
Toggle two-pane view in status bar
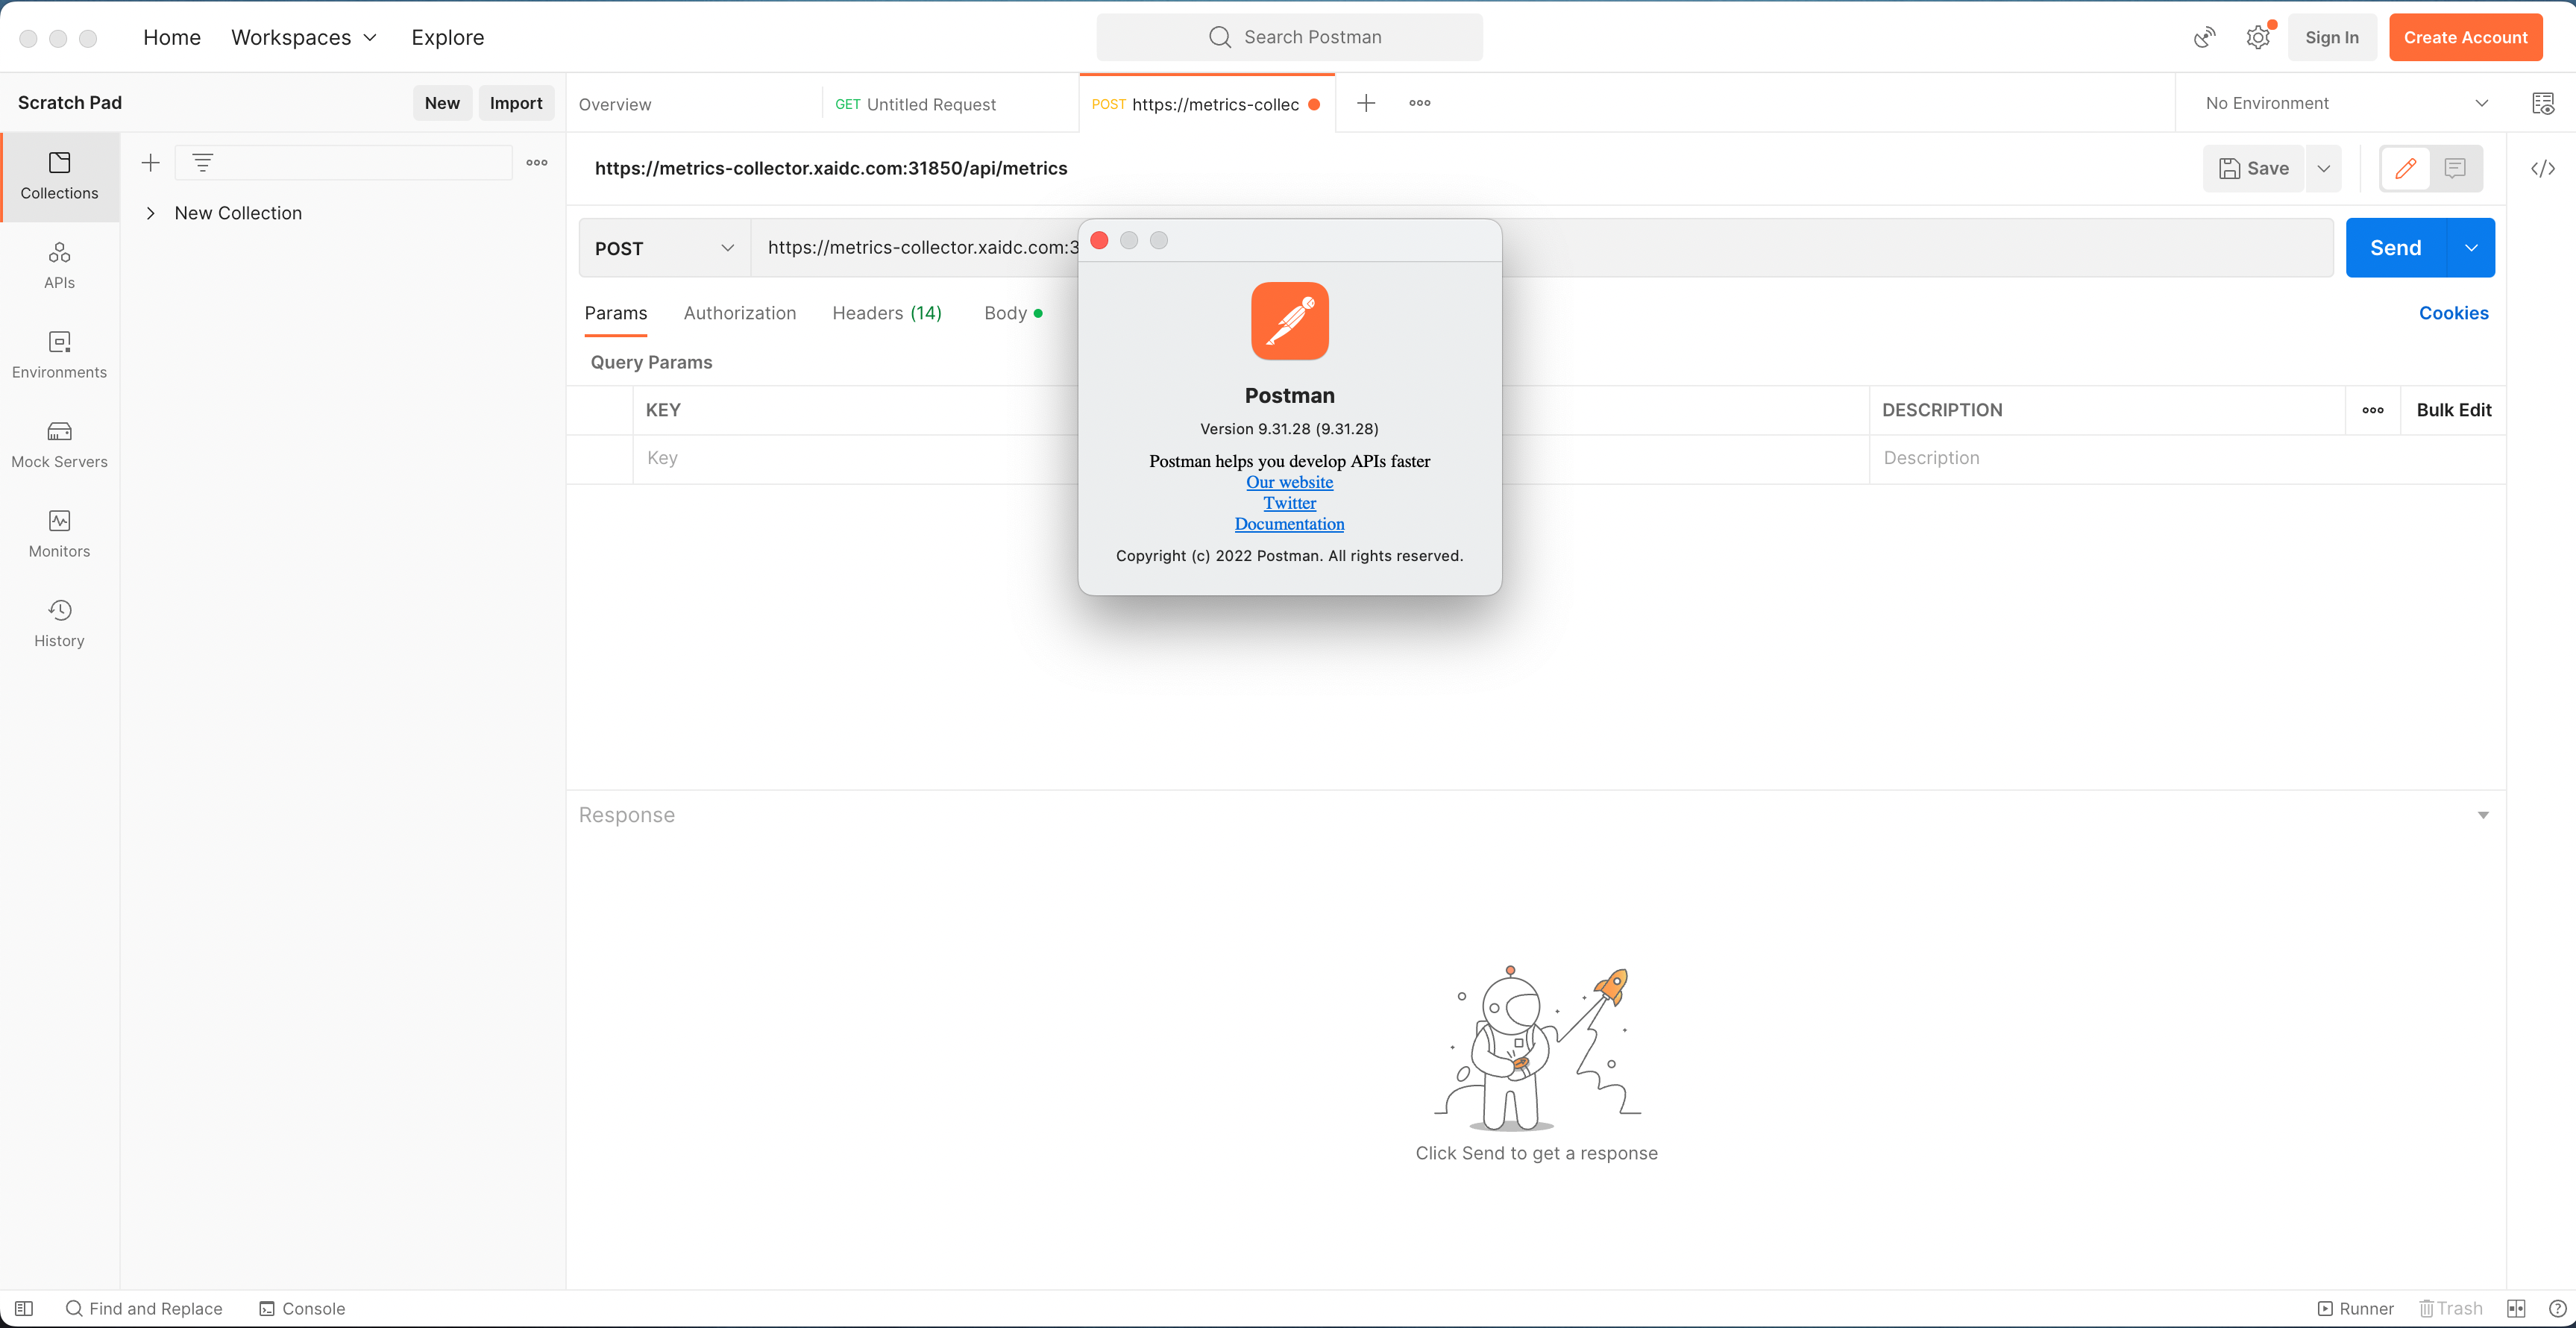(x=2516, y=1308)
